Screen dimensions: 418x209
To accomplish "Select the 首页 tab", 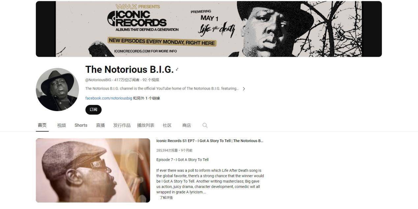I will pyautogui.click(x=42, y=125).
